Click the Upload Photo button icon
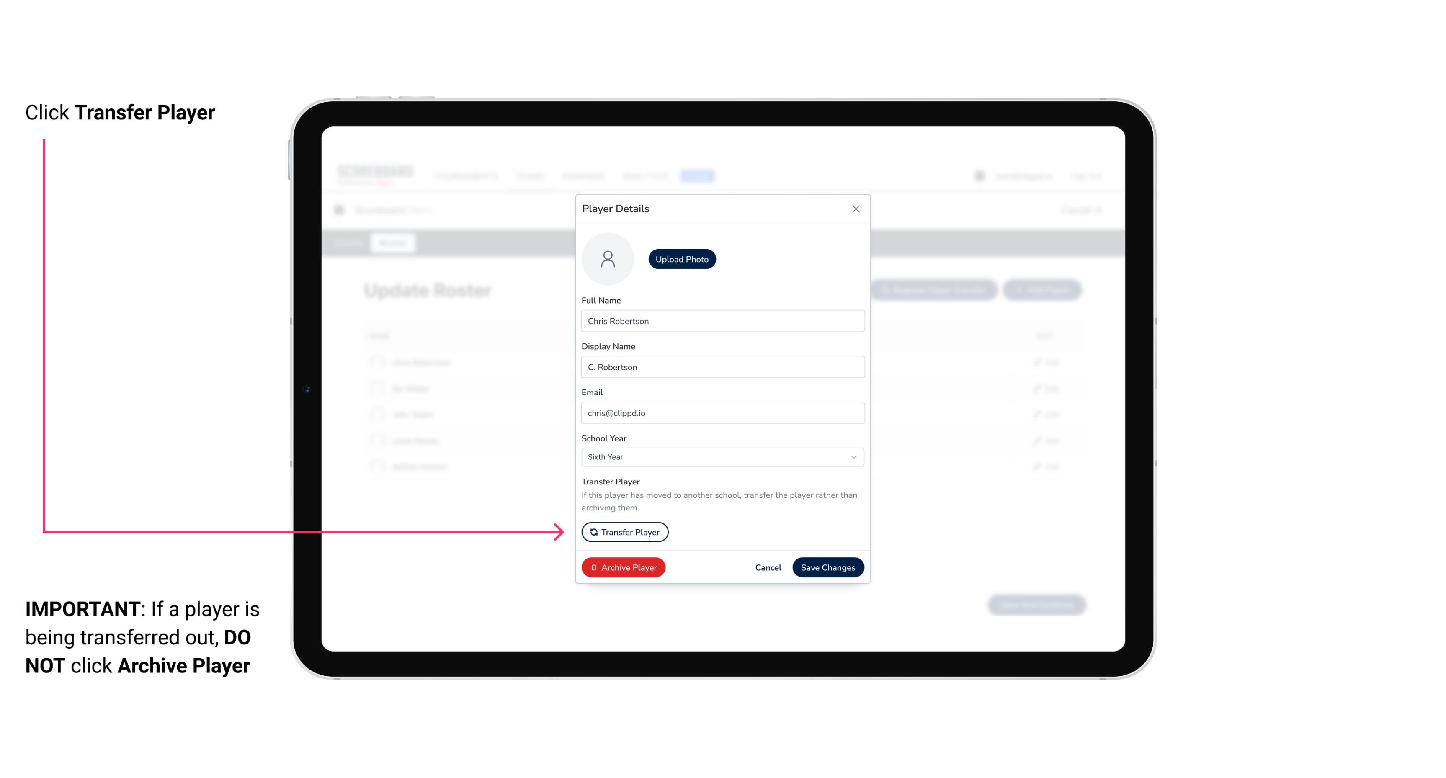The height and width of the screenshot is (778, 1446). click(681, 259)
